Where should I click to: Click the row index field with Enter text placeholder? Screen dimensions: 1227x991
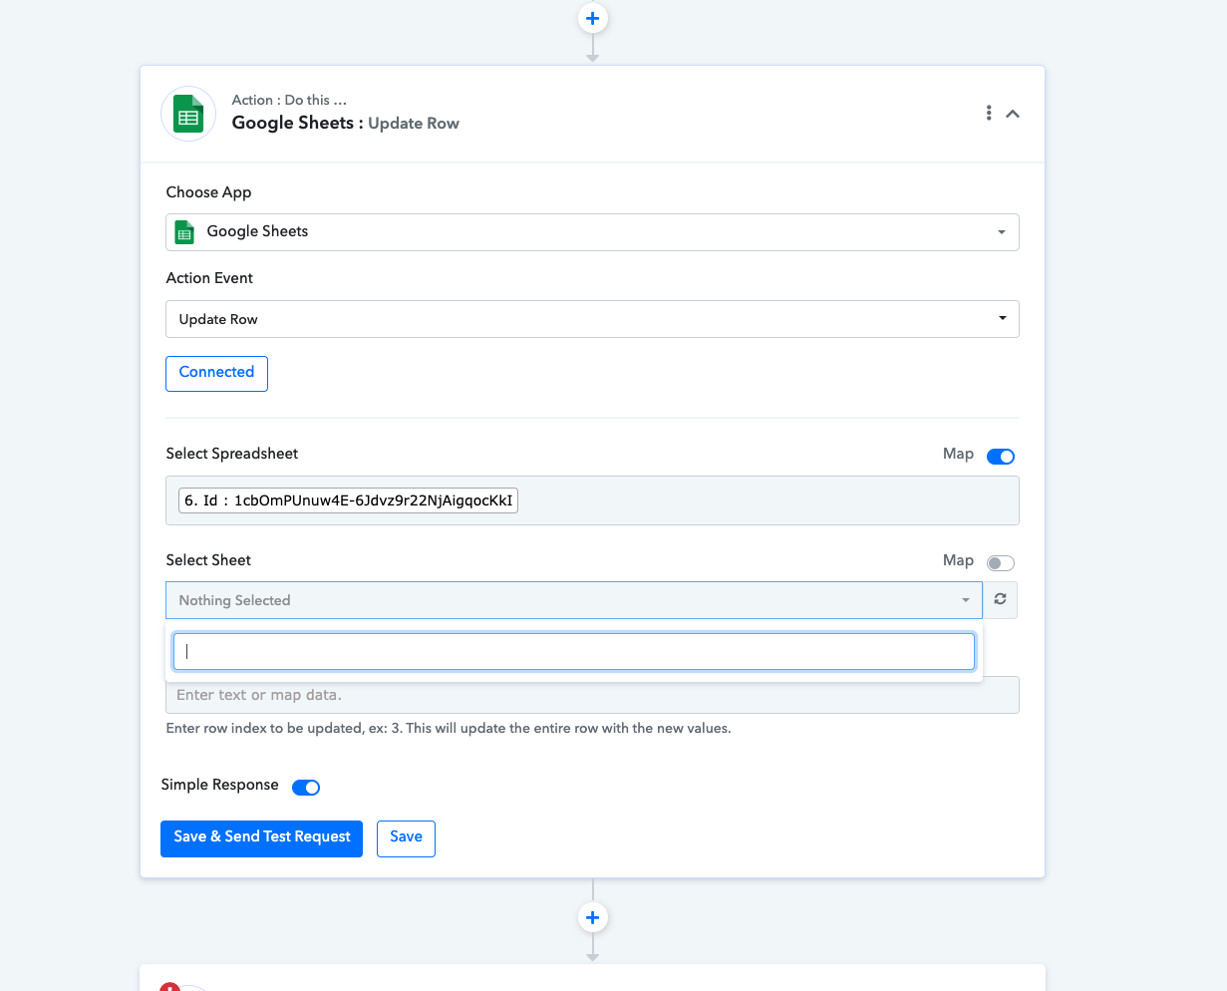(x=592, y=695)
